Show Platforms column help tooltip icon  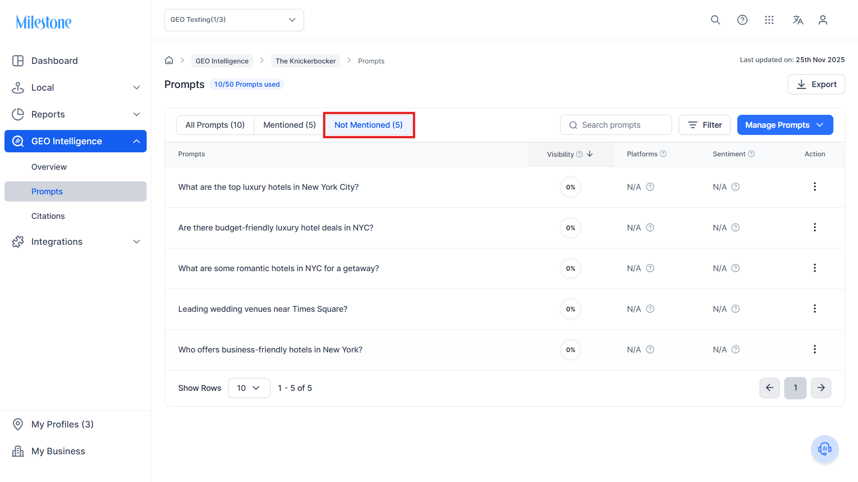(663, 154)
